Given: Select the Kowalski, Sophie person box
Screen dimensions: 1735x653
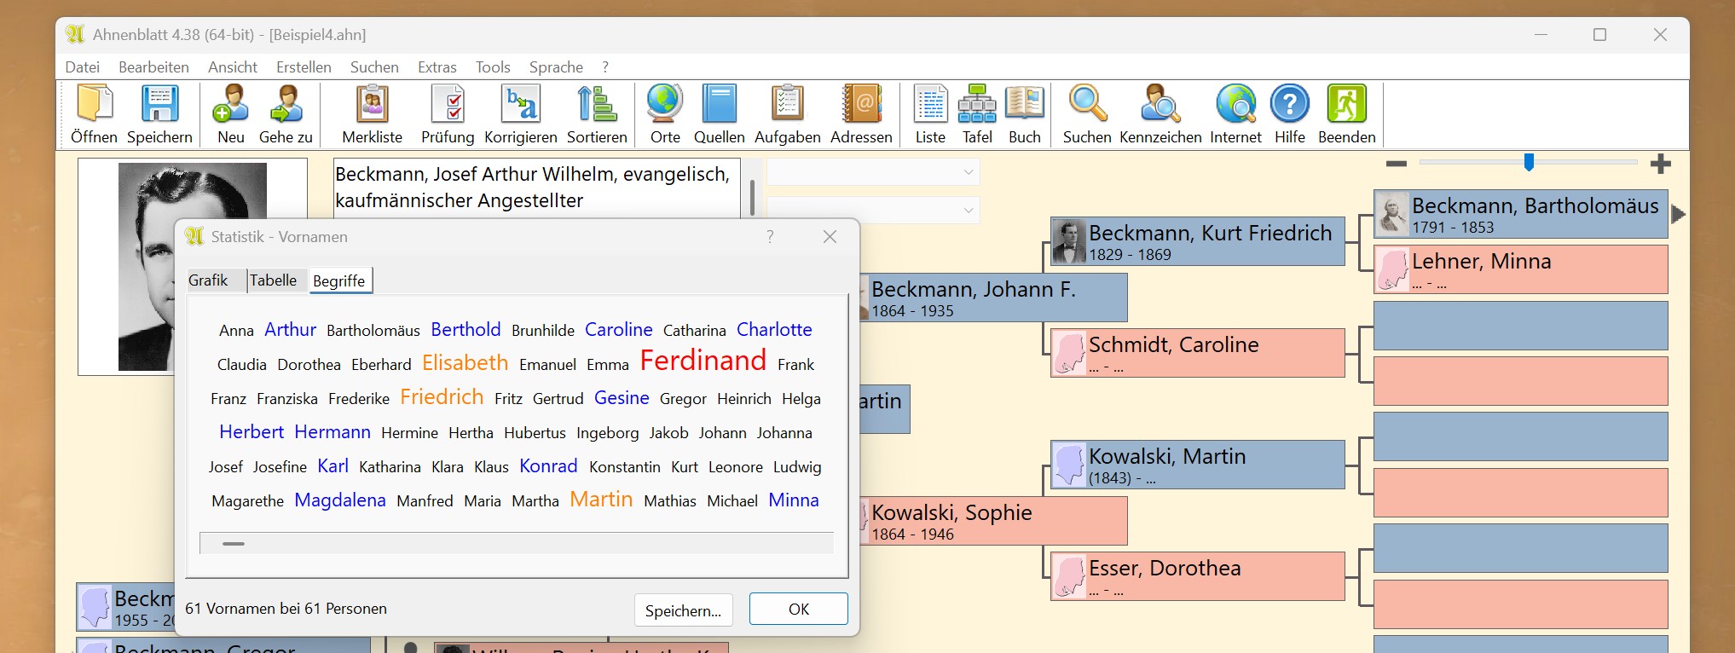Looking at the screenshot, I should (993, 521).
